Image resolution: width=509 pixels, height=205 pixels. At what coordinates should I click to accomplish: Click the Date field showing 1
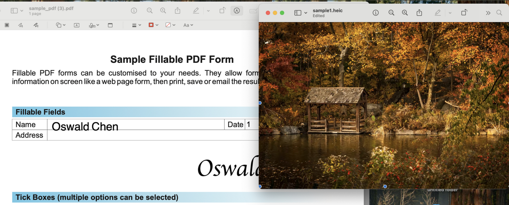click(252, 124)
